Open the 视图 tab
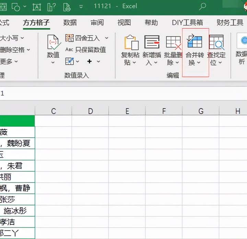247x239 pixels. click(x=124, y=23)
